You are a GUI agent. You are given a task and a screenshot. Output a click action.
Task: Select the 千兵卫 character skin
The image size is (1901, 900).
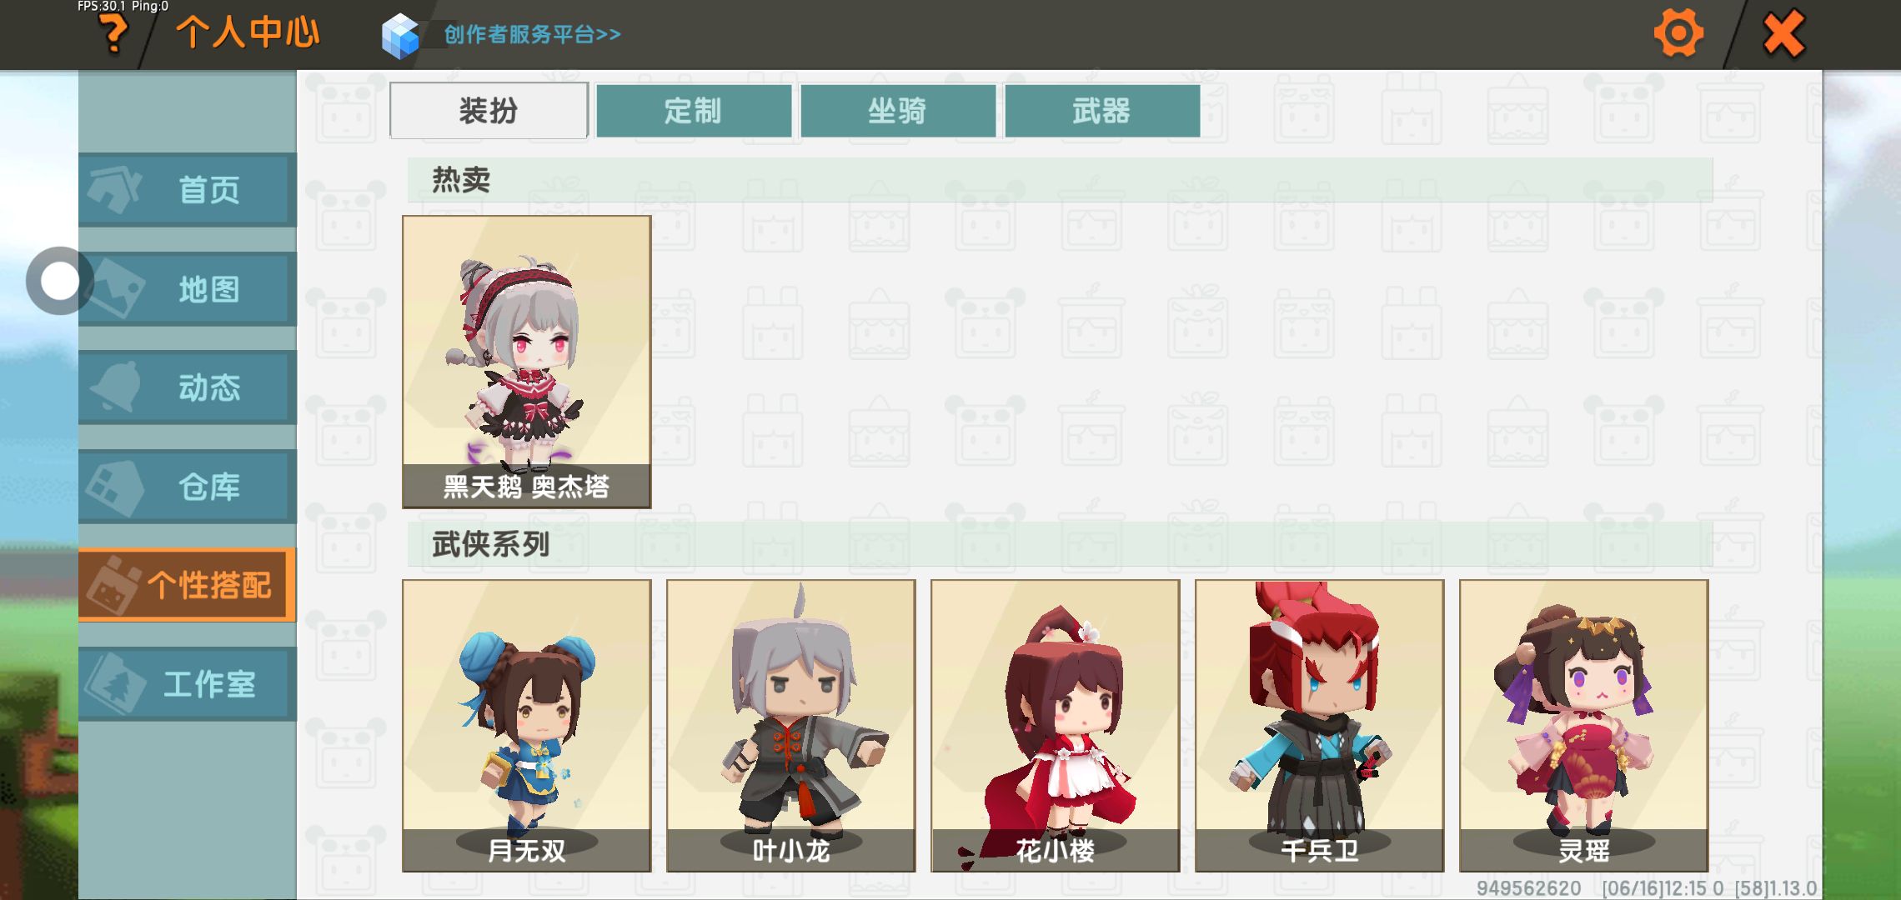tap(1320, 726)
